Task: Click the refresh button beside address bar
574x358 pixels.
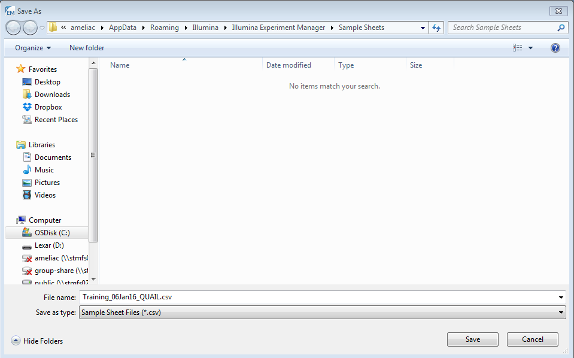Action: [x=436, y=28]
